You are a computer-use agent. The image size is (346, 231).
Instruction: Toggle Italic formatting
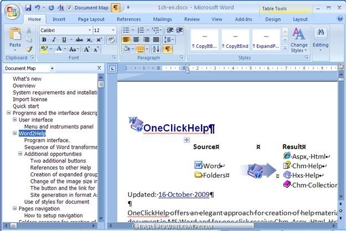(54, 40)
